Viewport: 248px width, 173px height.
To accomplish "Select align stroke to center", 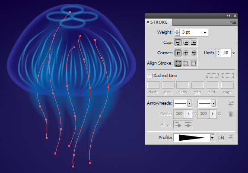I will point(178,63).
